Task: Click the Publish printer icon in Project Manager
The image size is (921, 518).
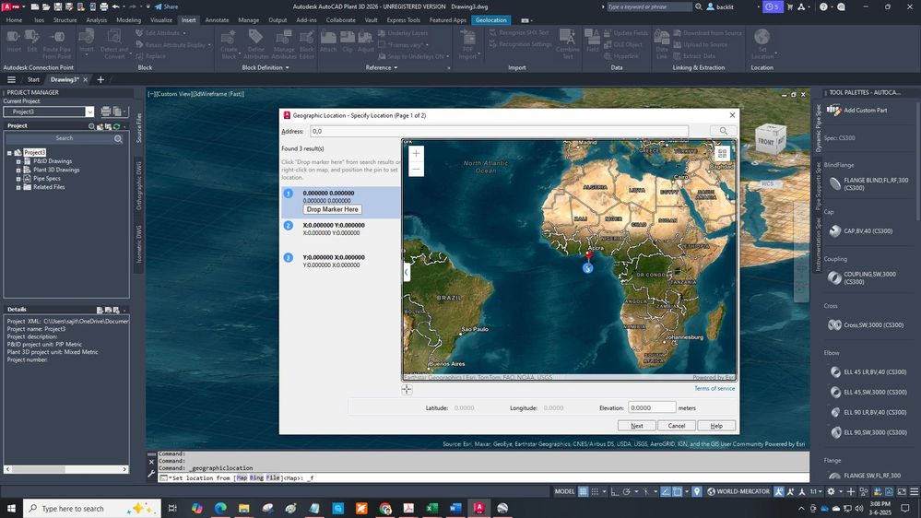Action: pyautogui.click(x=106, y=112)
